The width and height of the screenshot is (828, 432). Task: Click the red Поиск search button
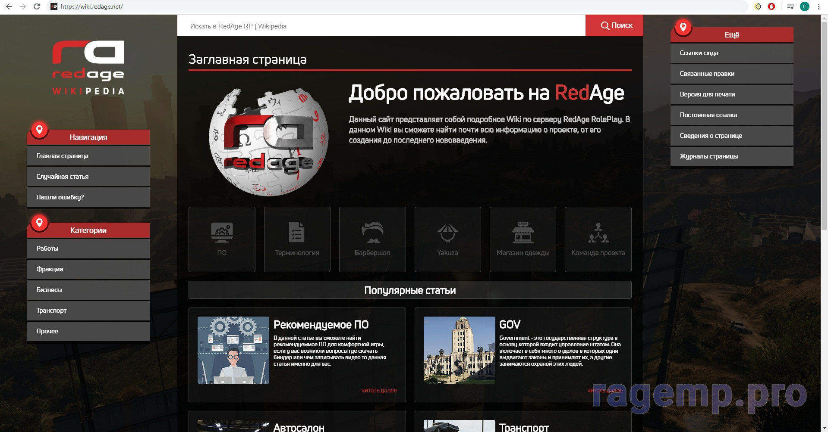pos(614,25)
